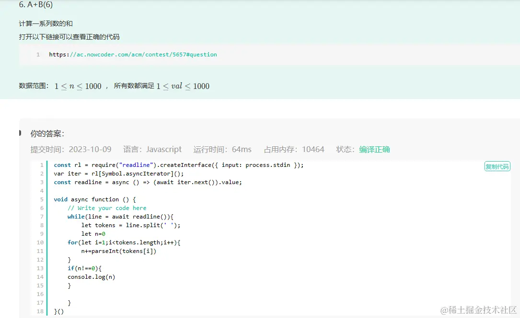Viewport: 520px width, 318px height.
Task: Open the ac.nowcoder.com contest URL
Action: tap(133, 55)
